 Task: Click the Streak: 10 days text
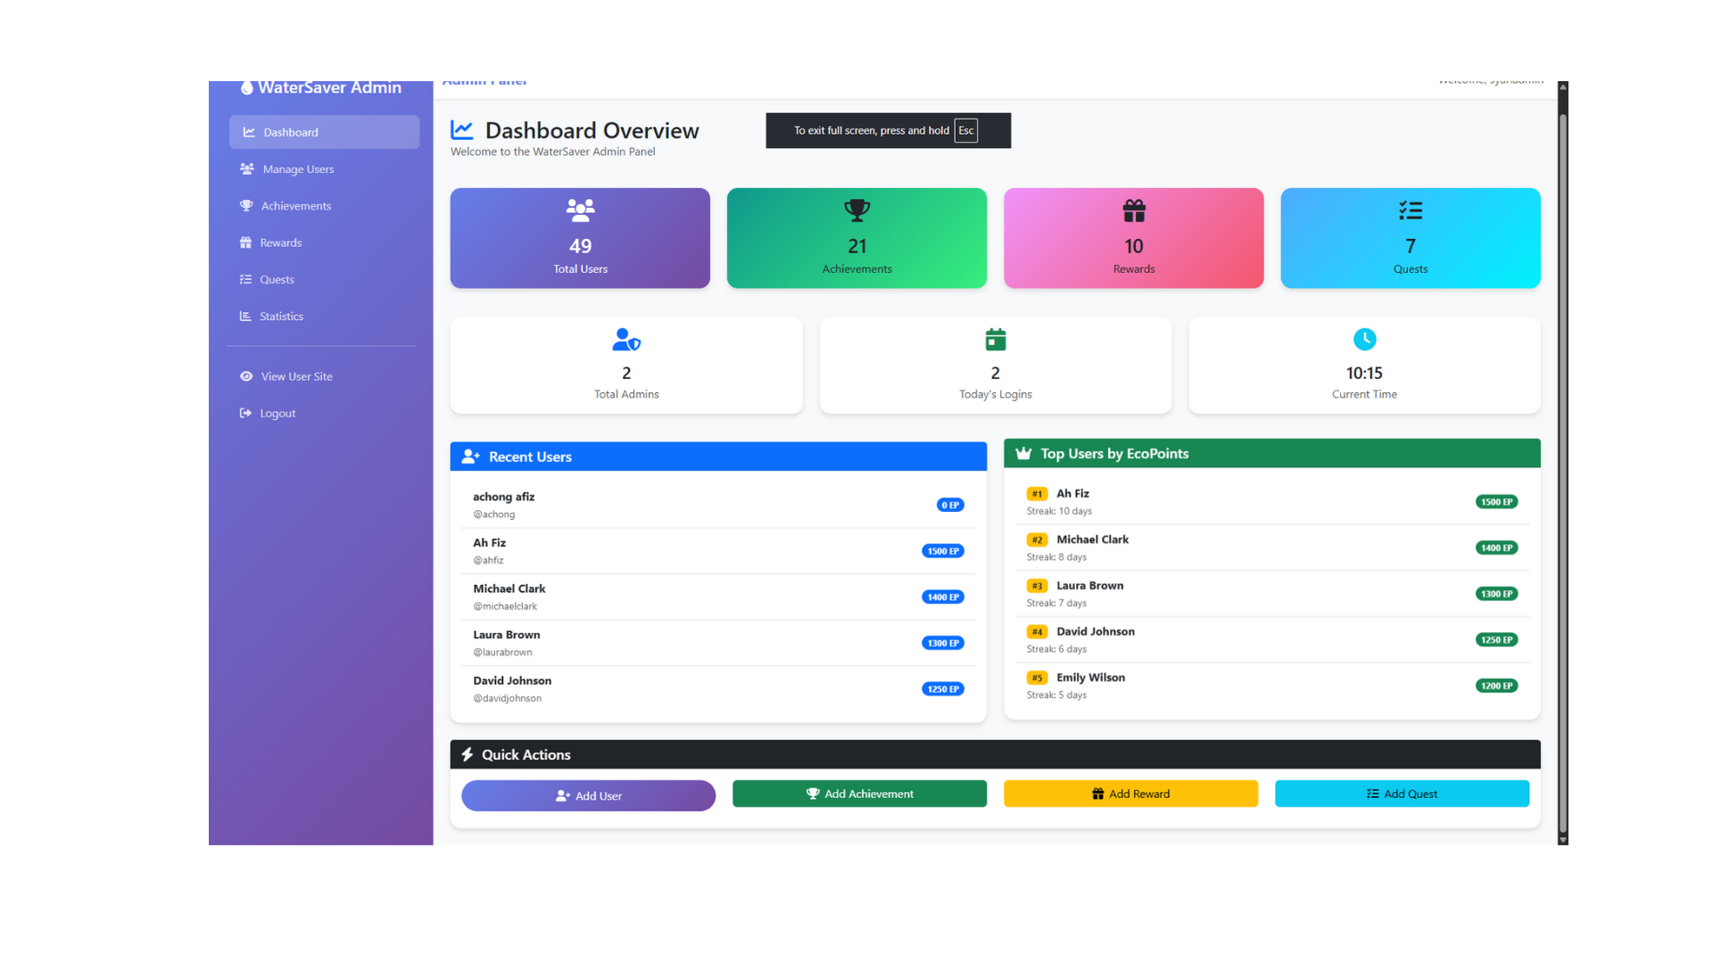(1059, 511)
